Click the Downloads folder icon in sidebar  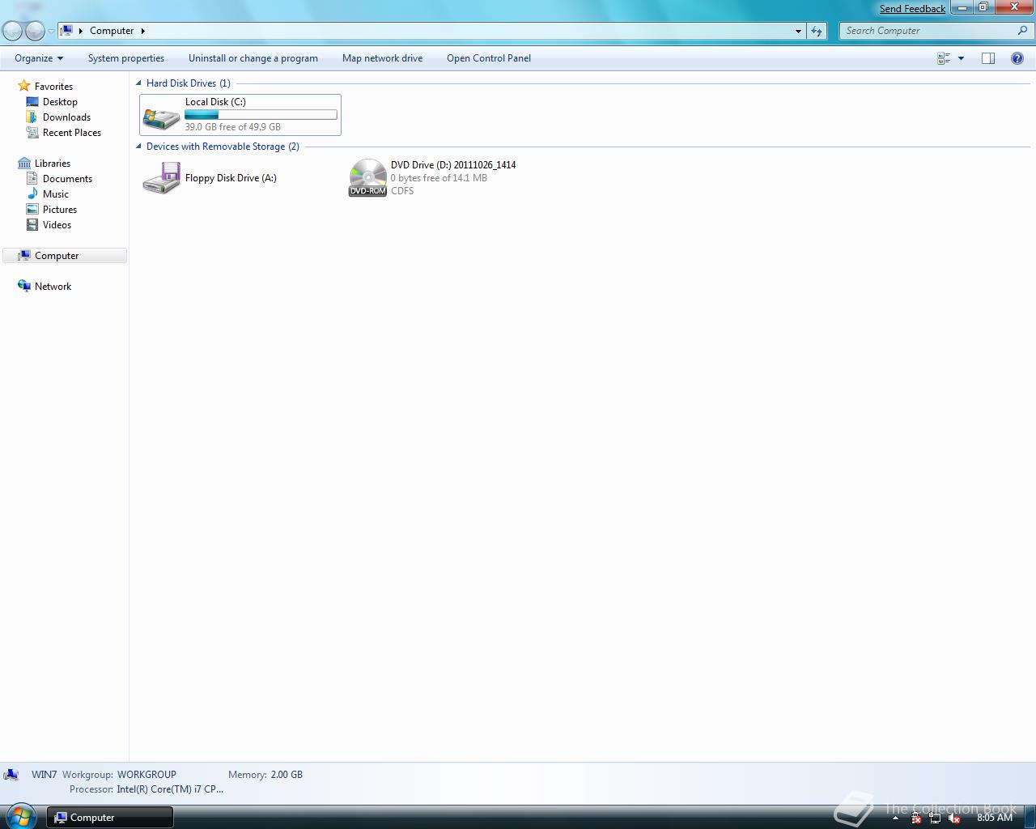(x=32, y=117)
